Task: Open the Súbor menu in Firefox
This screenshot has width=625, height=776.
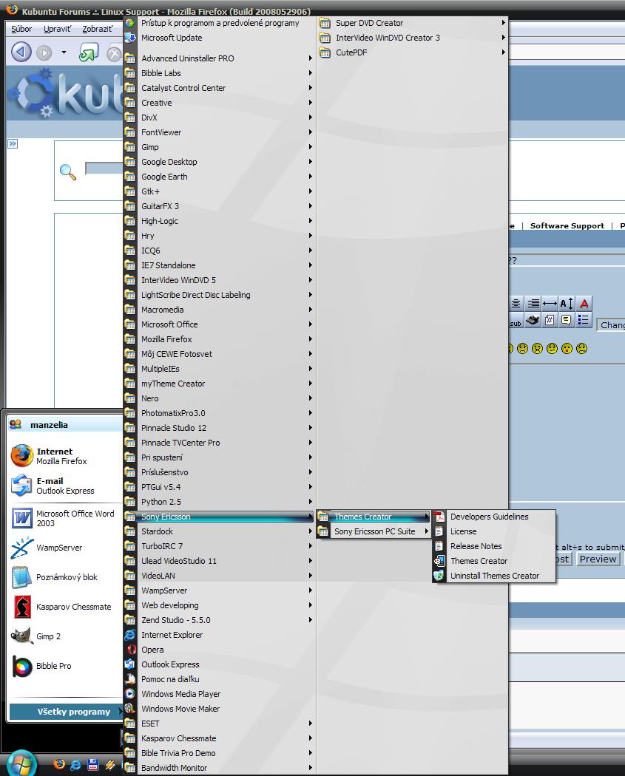Action: tap(22, 29)
